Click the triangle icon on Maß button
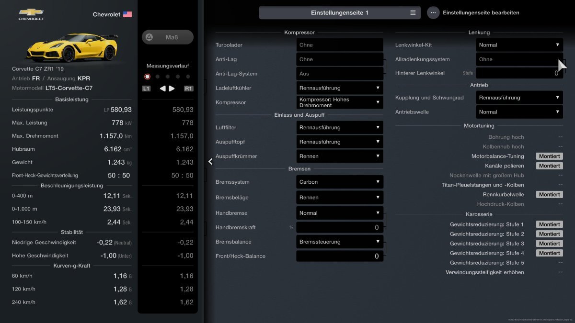The image size is (575, 323). click(x=149, y=37)
